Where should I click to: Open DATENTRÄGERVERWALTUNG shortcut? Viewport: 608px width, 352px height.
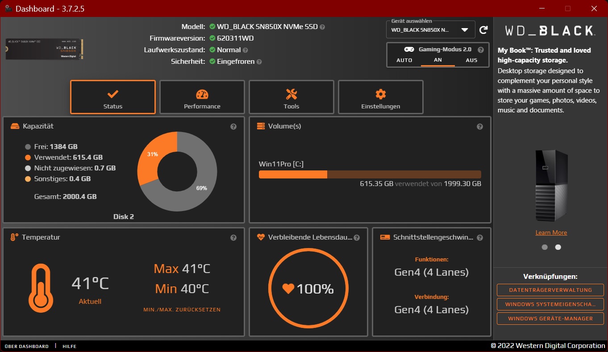[x=550, y=290]
